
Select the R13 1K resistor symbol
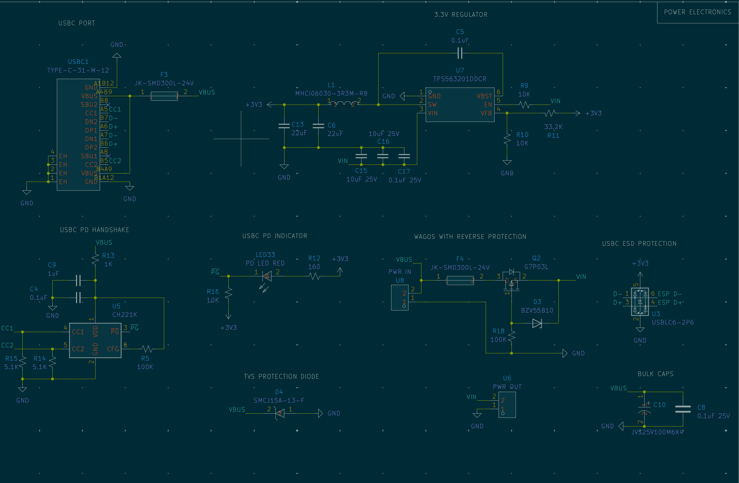point(95,260)
